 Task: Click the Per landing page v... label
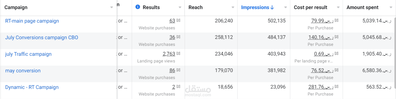(314, 61)
